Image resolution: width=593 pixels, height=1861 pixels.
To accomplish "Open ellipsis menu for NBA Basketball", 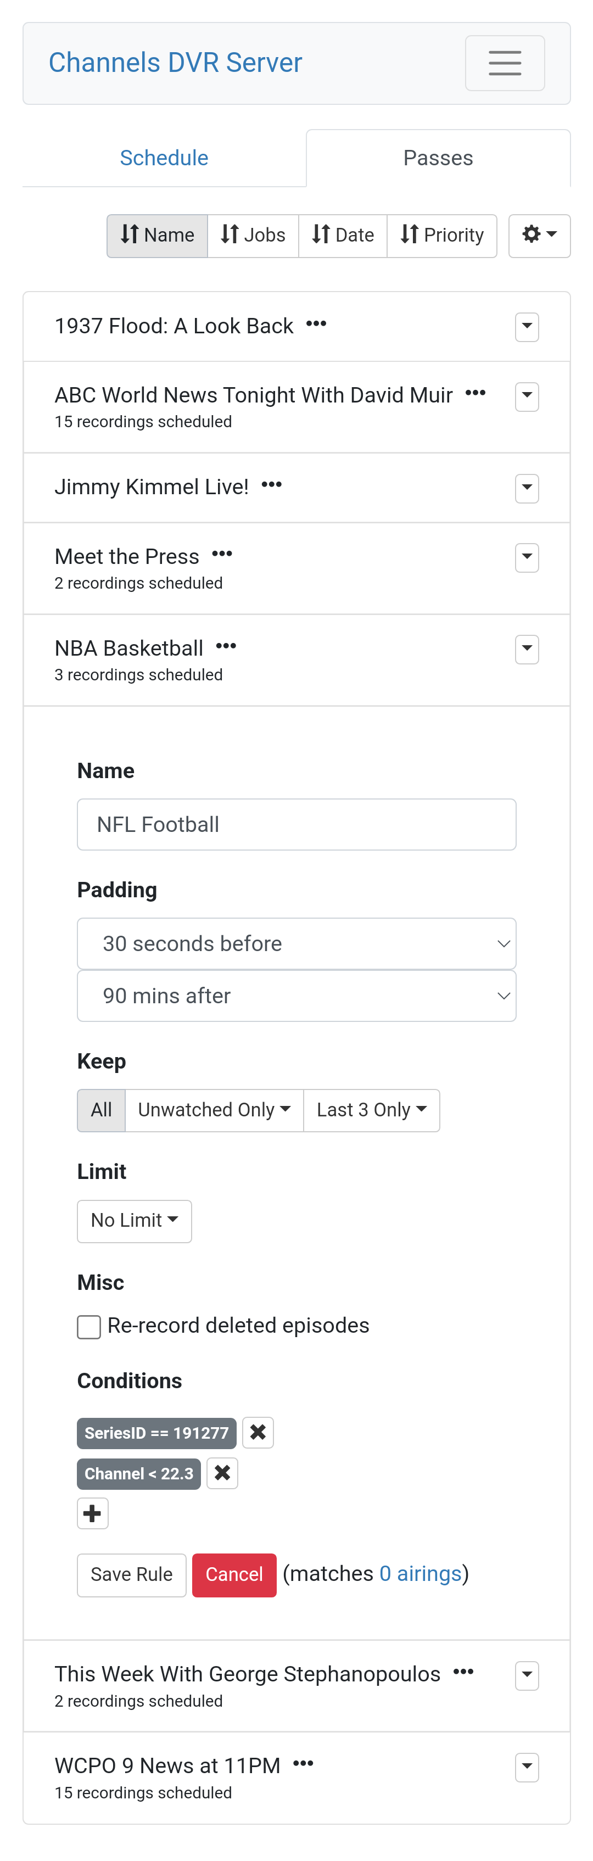I will 226,646.
